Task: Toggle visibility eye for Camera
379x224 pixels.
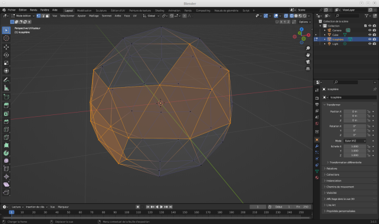Action: coord(370,30)
